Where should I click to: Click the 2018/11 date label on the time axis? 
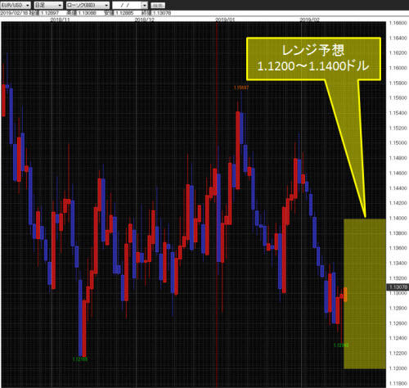point(61,20)
